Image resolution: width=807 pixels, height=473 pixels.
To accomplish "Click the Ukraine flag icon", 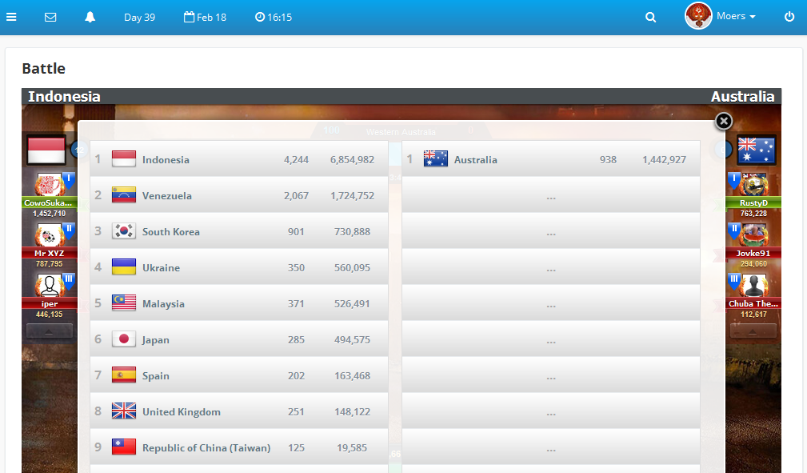I will [x=124, y=267].
